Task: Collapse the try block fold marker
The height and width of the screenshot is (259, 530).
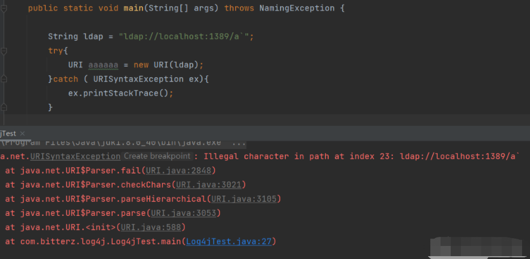Action: (x=4, y=51)
